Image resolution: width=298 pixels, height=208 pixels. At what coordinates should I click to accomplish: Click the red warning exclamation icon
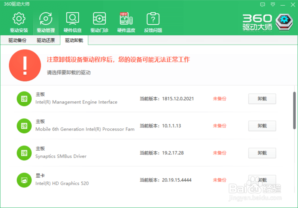pyautogui.click(x=25, y=65)
